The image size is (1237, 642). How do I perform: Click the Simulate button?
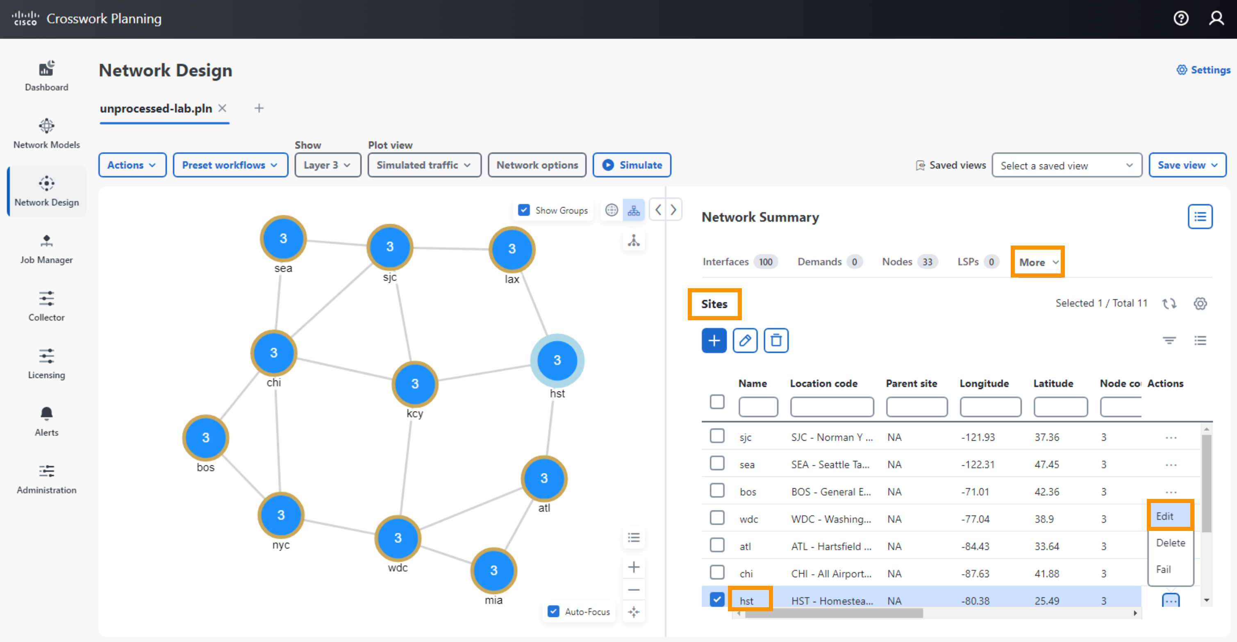tap(632, 165)
